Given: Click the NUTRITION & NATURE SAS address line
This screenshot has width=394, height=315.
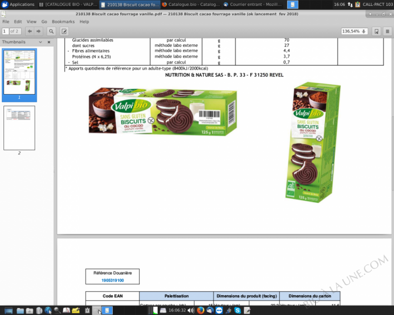Looking at the screenshot, I should click(x=224, y=75).
